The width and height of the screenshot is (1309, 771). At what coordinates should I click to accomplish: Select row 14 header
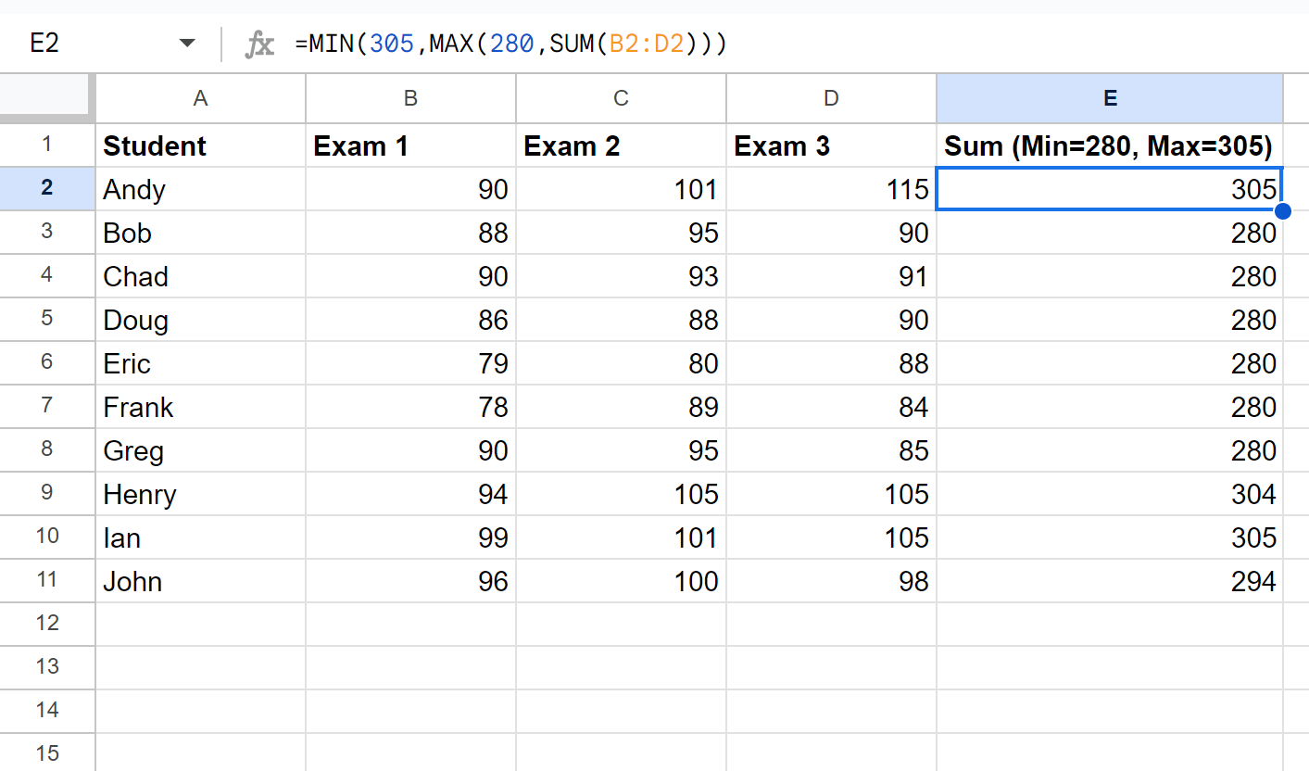point(47,712)
